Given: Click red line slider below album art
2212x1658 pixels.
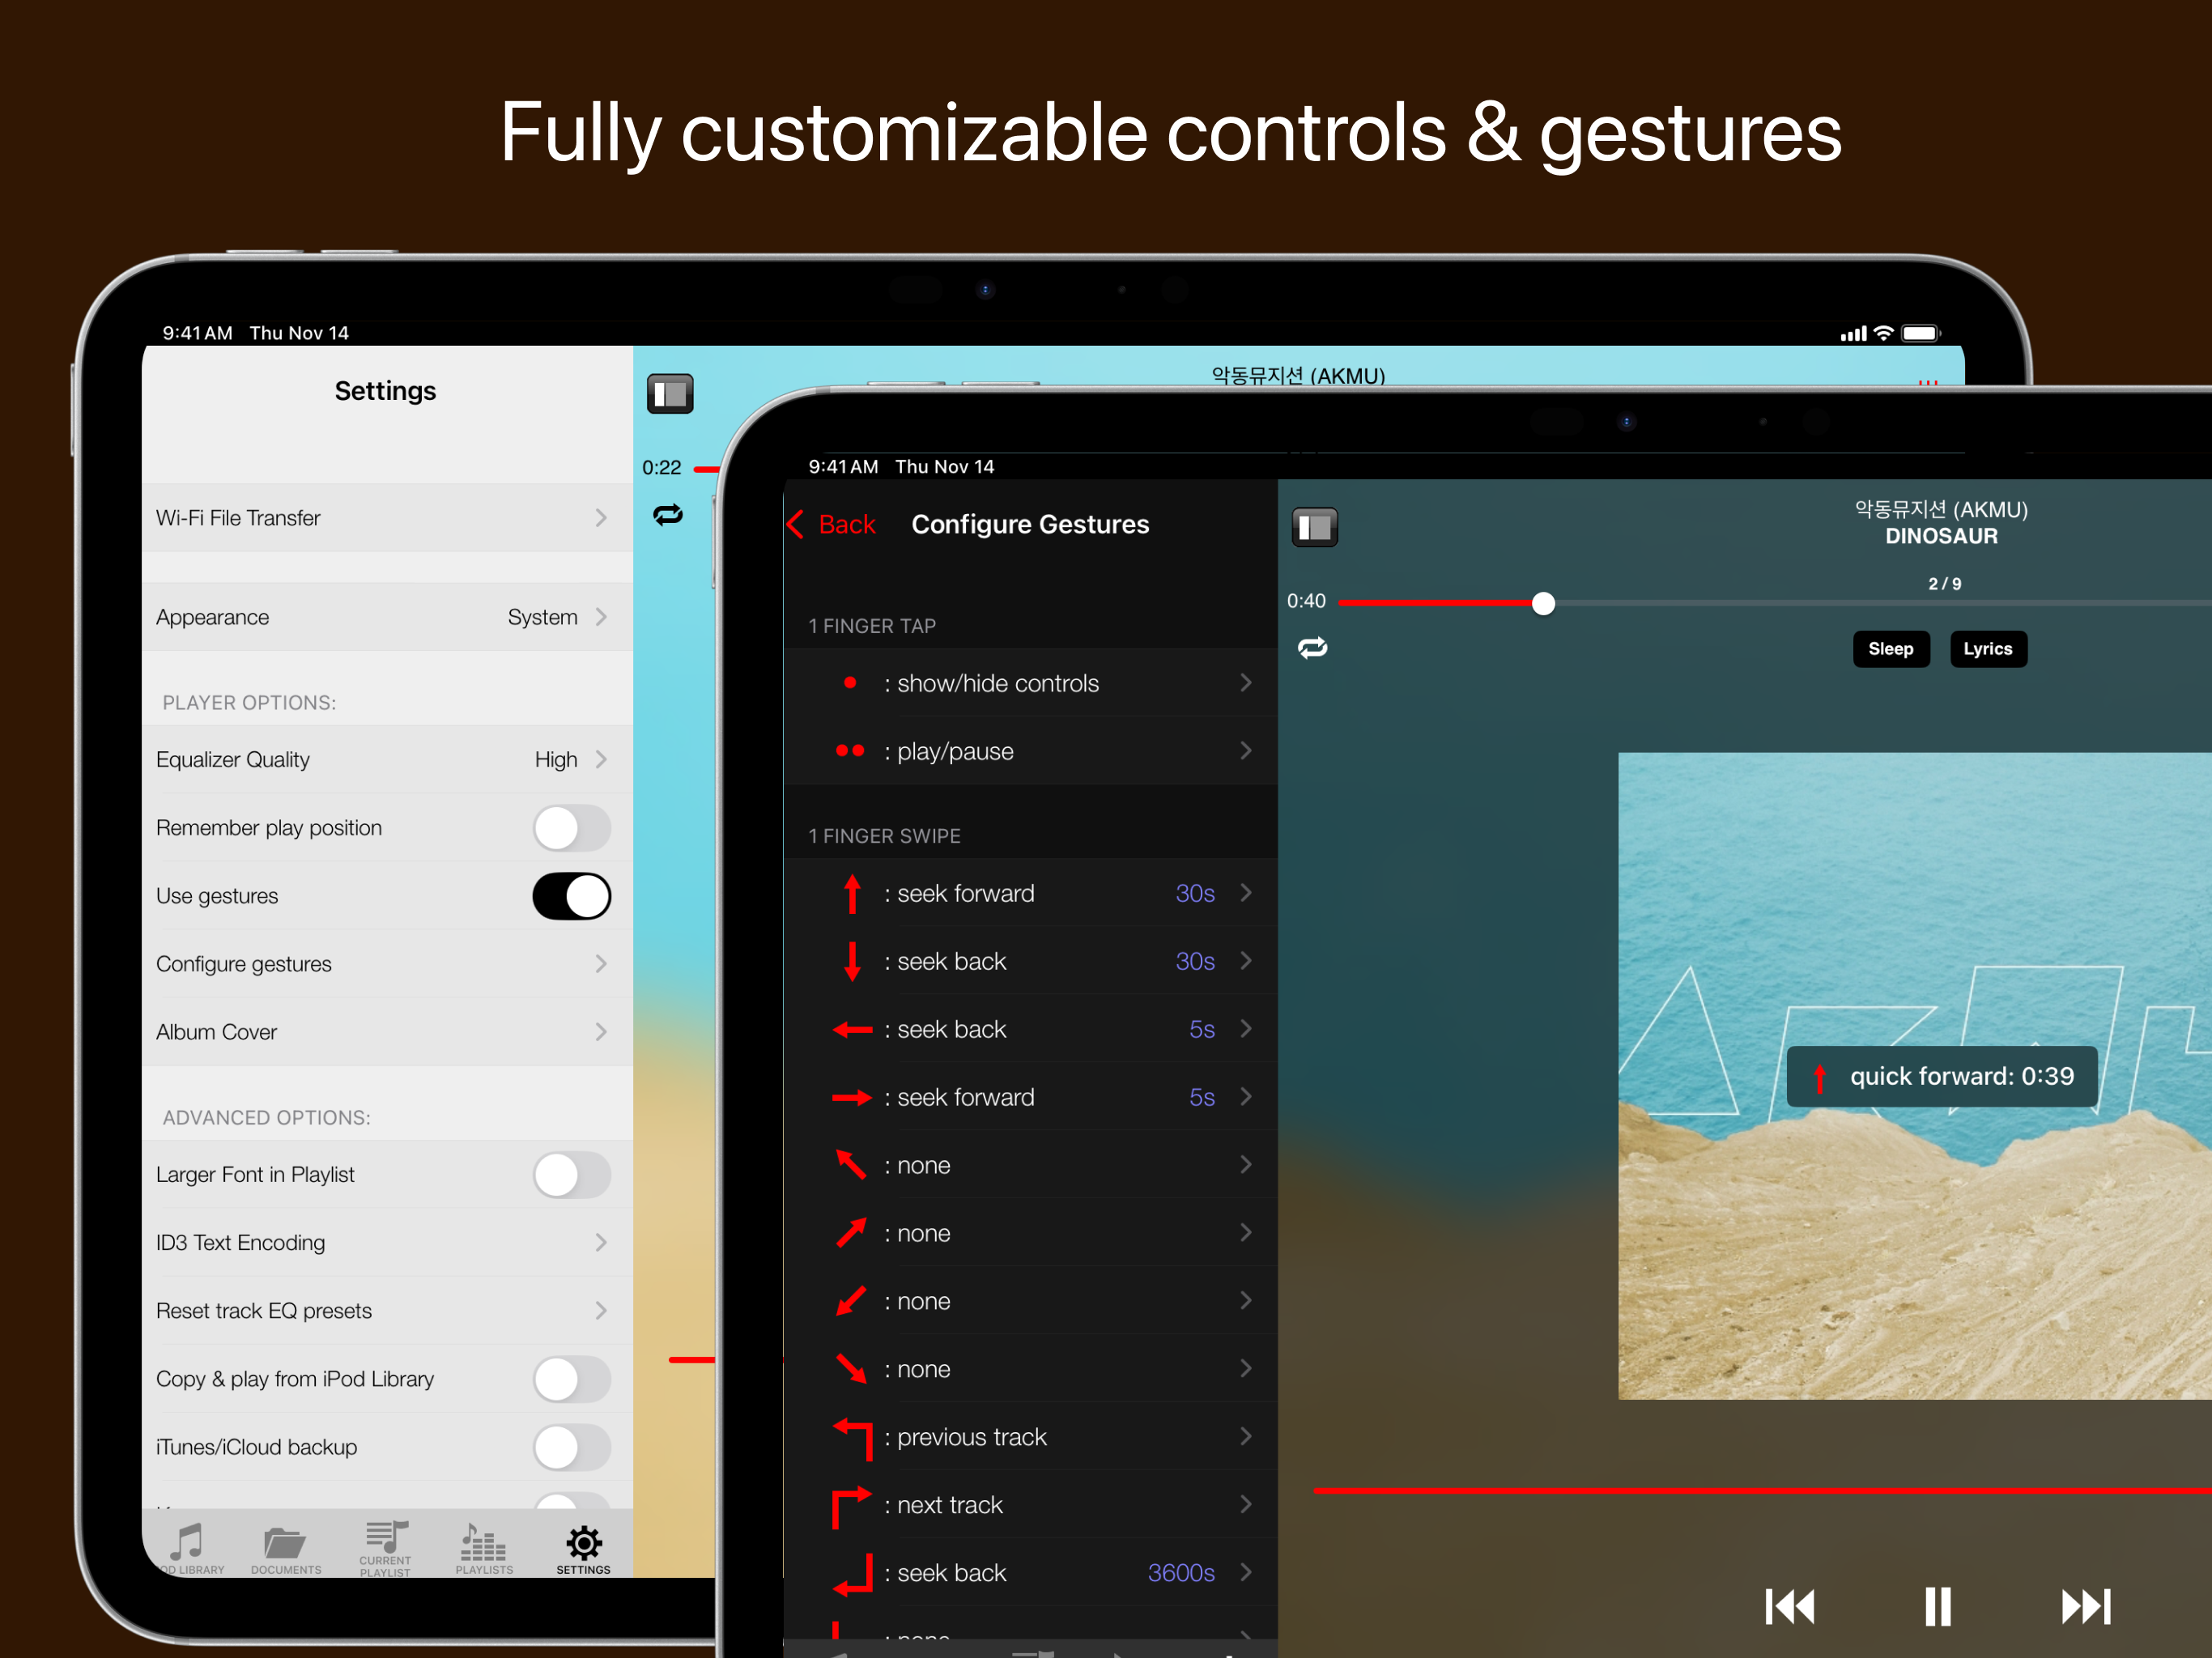Looking at the screenshot, I should tap(1762, 1490).
